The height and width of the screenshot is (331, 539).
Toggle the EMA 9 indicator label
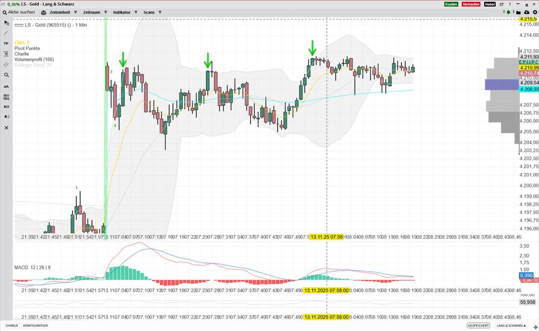(x=22, y=42)
